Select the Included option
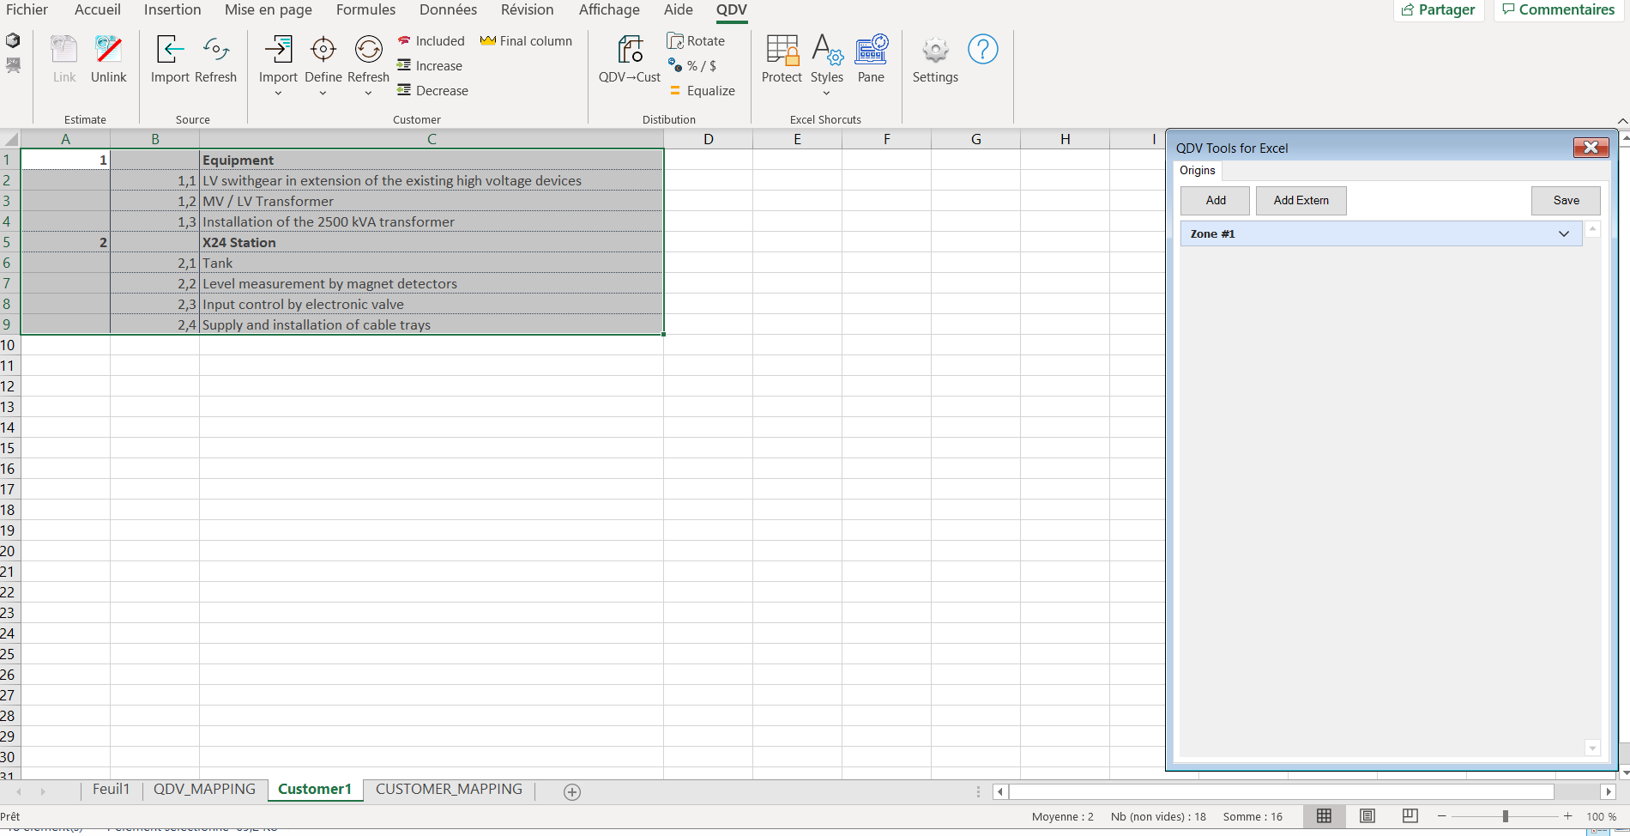The height and width of the screenshot is (836, 1630). coord(431,41)
